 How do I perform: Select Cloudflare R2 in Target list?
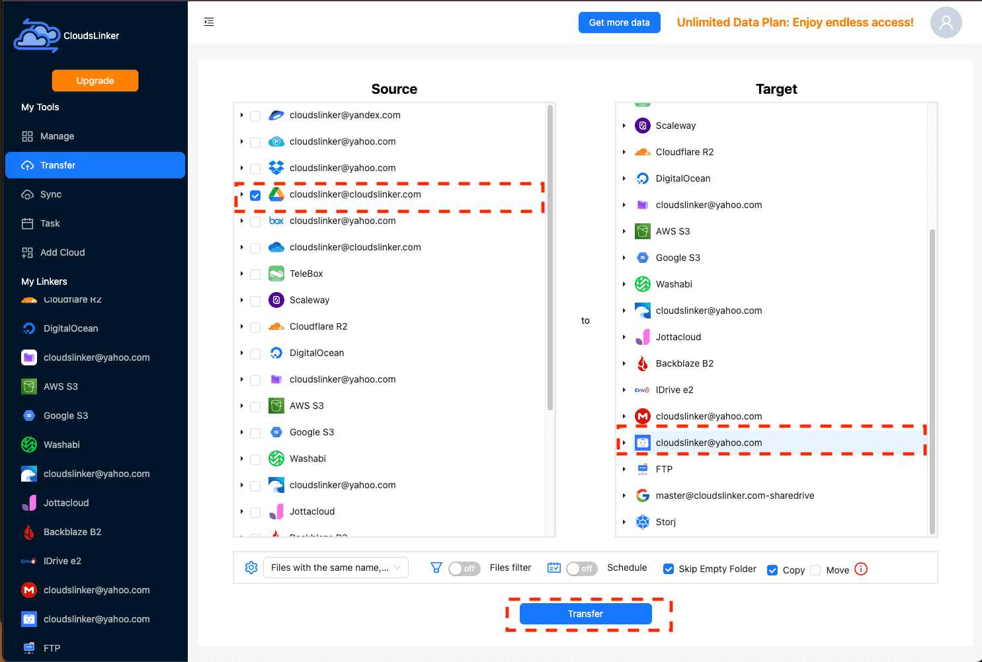[684, 152]
